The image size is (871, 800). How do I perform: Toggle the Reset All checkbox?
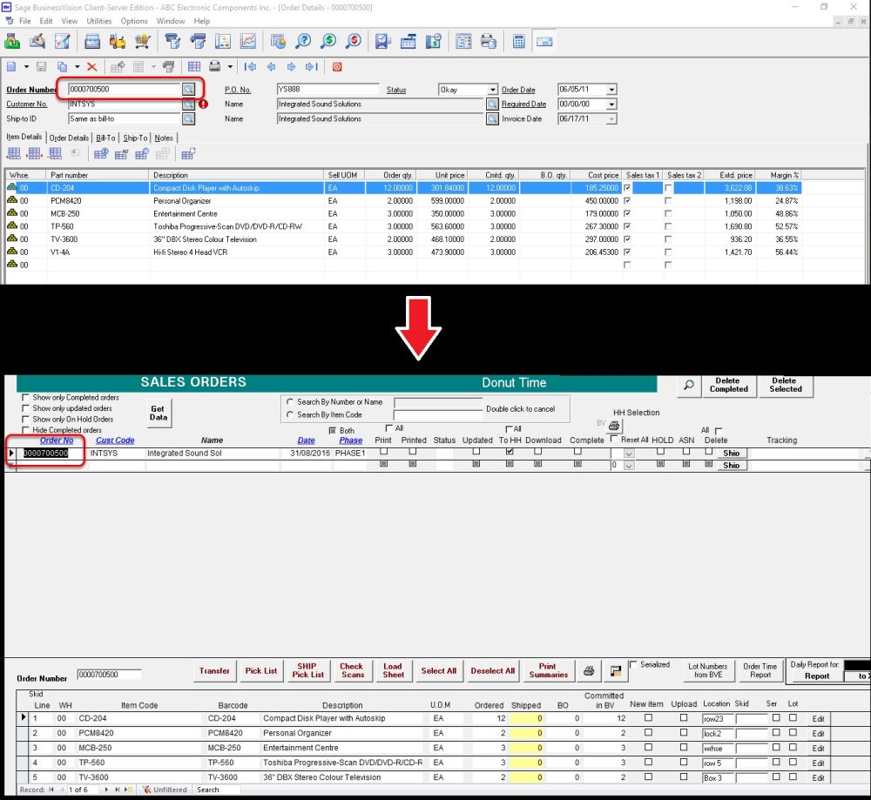(614, 439)
